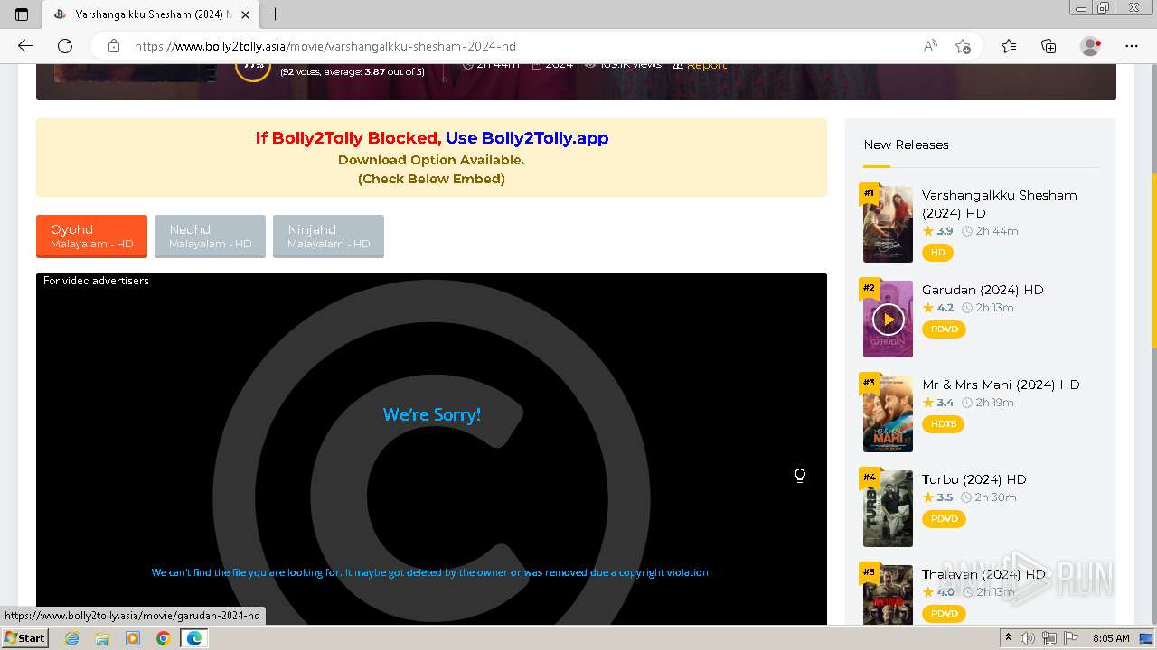Image resolution: width=1157 pixels, height=650 pixels.
Task: Click the New Releases heading
Action: point(906,144)
